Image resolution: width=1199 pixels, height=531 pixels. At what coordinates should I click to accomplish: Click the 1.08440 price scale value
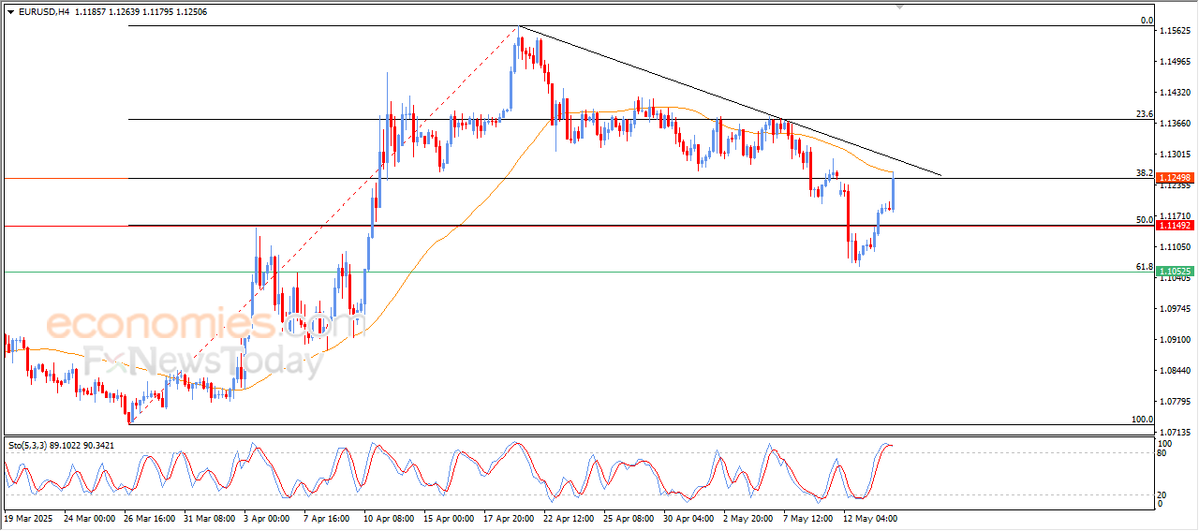pyautogui.click(x=1176, y=371)
